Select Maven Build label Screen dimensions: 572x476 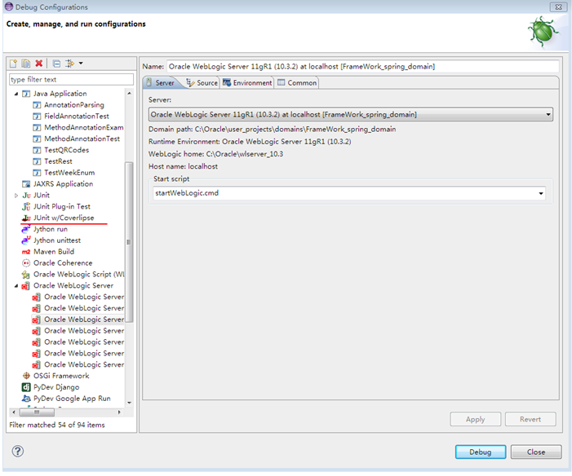pos(54,252)
